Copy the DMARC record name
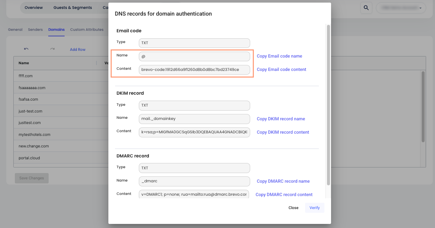The image size is (435, 228). pyautogui.click(x=283, y=181)
